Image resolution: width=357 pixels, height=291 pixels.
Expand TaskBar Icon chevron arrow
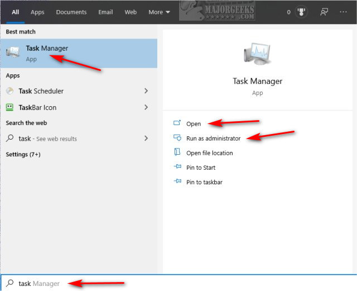coord(146,107)
